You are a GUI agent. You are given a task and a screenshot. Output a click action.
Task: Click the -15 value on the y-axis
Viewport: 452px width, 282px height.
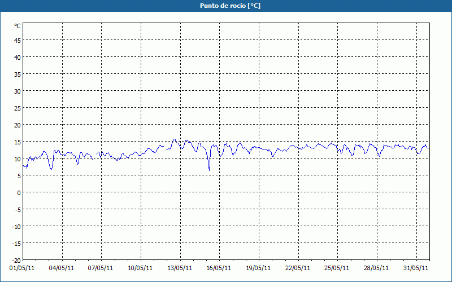tap(16, 244)
